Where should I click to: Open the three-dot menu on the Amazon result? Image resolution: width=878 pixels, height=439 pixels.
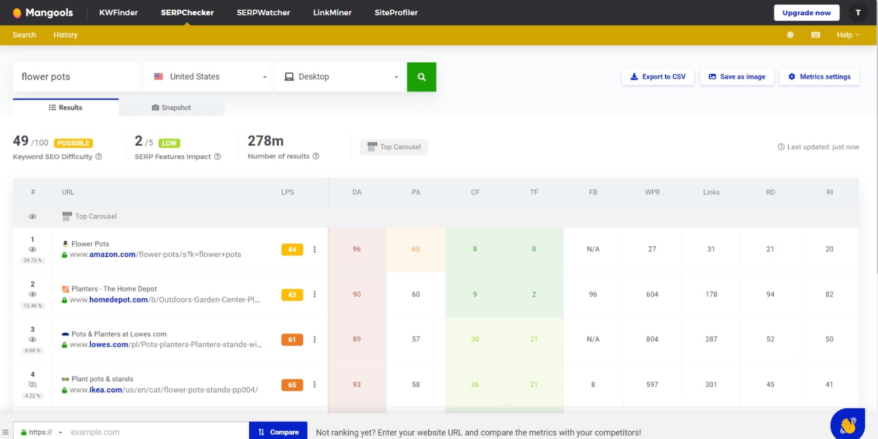coord(315,249)
